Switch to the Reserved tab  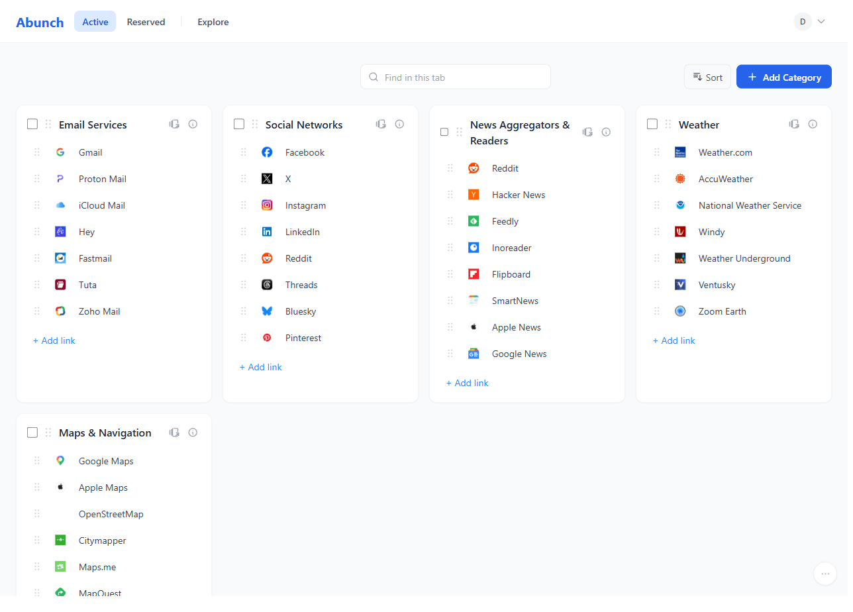tap(146, 22)
